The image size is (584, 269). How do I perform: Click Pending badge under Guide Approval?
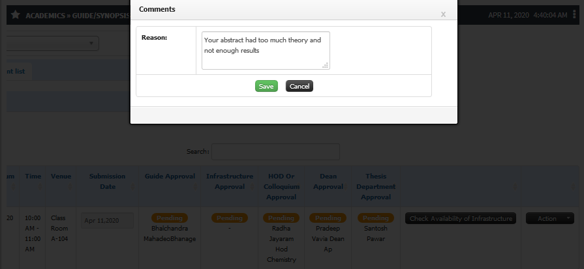click(170, 218)
